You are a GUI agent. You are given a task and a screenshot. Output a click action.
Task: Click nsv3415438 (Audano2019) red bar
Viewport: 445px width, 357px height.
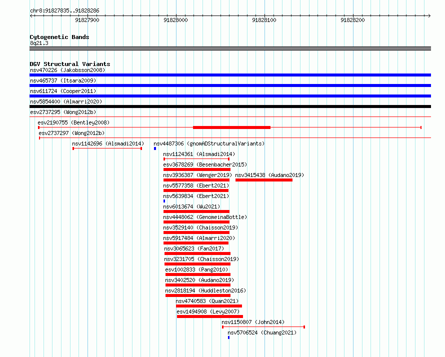tap(264, 180)
